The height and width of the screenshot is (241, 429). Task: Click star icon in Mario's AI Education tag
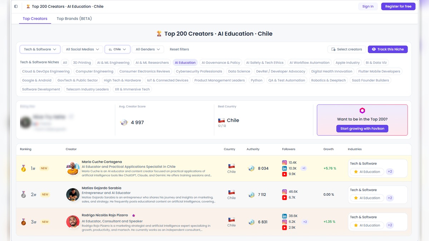tap(356, 172)
